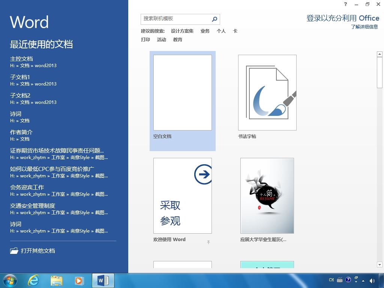The width and height of the screenshot is (384, 288).
Task: Open the Windows Start menu
Action: [10, 280]
